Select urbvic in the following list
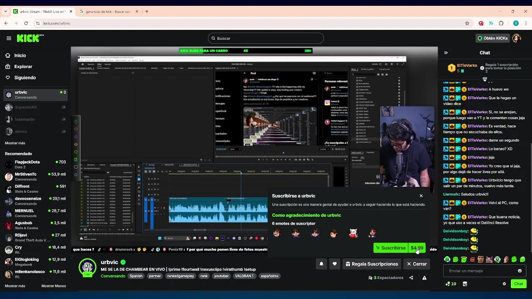This screenshot has height=299, width=532. pos(35,95)
